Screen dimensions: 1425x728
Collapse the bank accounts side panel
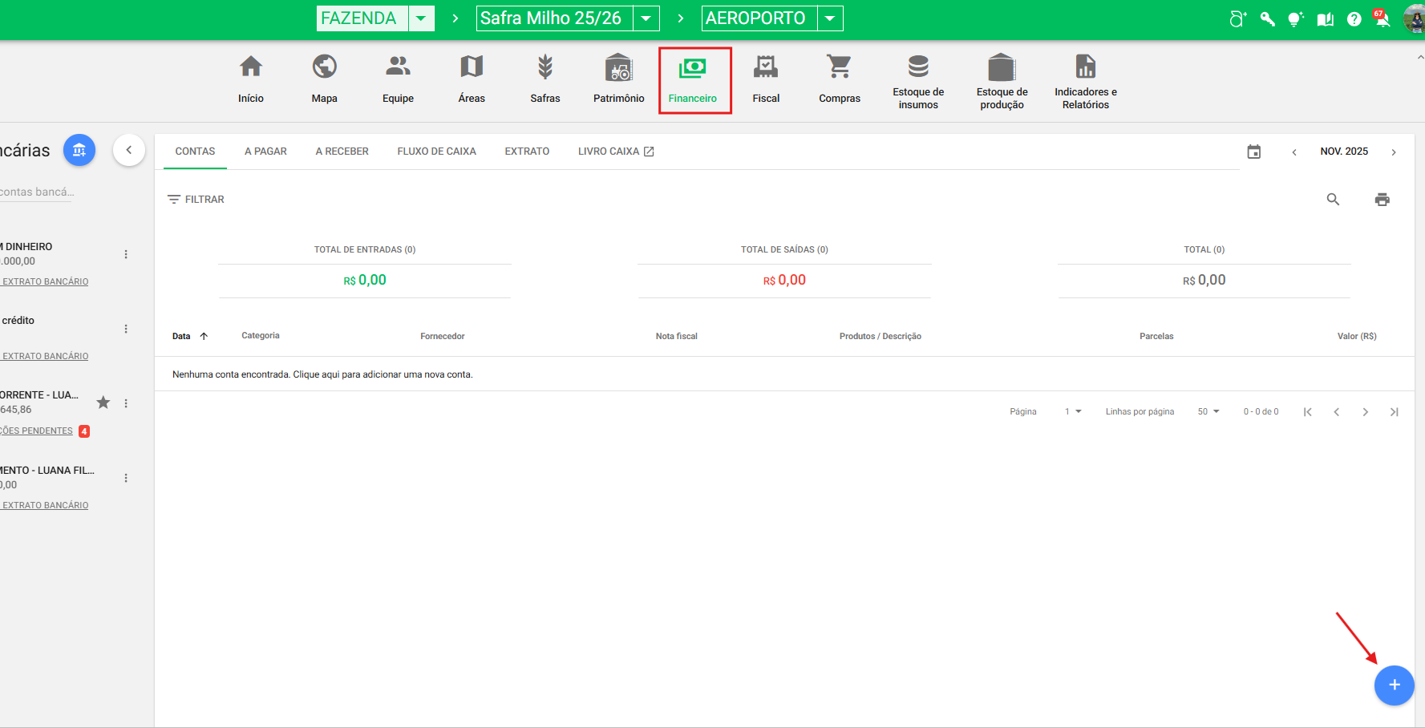[129, 150]
